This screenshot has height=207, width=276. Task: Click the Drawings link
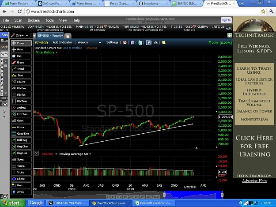coord(91,48)
